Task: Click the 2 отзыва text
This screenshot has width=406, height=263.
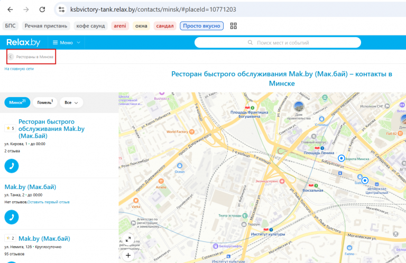Action: pyautogui.click(x=12, y=151)
